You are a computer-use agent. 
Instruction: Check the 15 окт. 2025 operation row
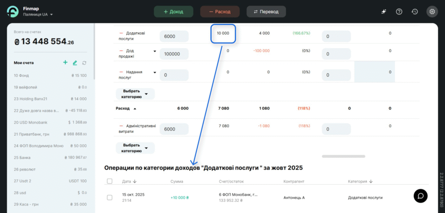pos(110,198)
